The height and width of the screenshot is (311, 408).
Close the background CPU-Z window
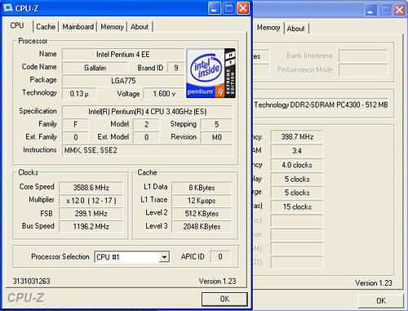pyautogui.click(x=399, y=10)
